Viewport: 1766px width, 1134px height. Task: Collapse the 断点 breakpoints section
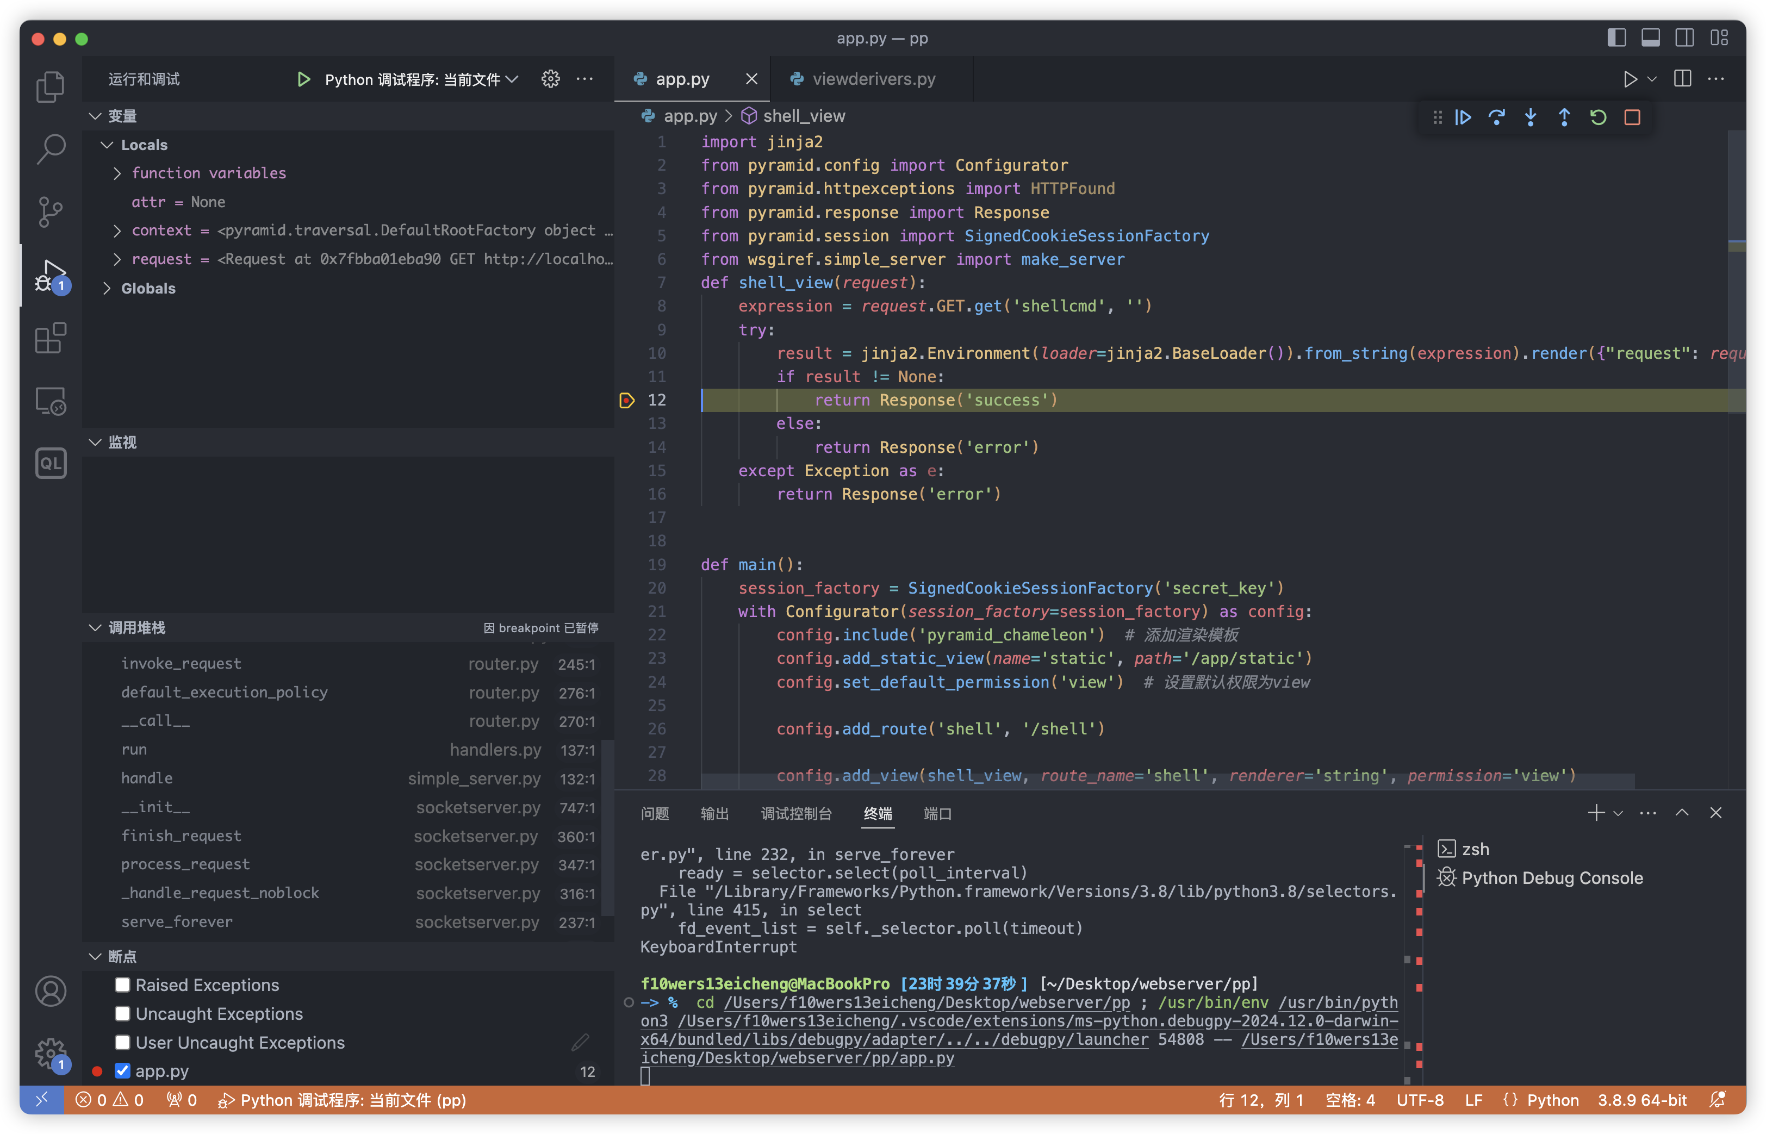(95, 957)
